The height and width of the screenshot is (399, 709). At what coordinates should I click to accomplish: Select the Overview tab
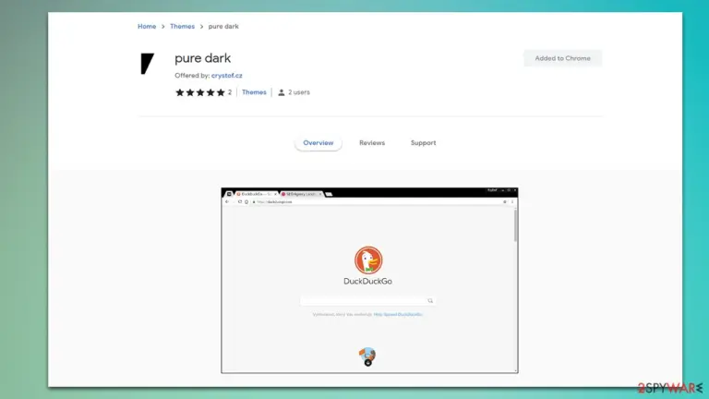tap(318, 143)
